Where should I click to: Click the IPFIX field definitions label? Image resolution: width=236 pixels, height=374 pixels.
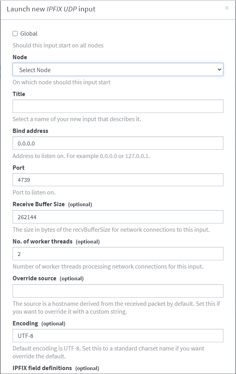point(42,368)
